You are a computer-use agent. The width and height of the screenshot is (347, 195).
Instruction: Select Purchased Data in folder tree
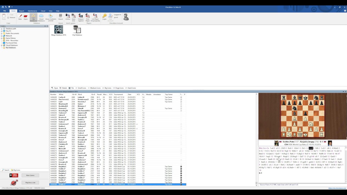click(11, 43)
